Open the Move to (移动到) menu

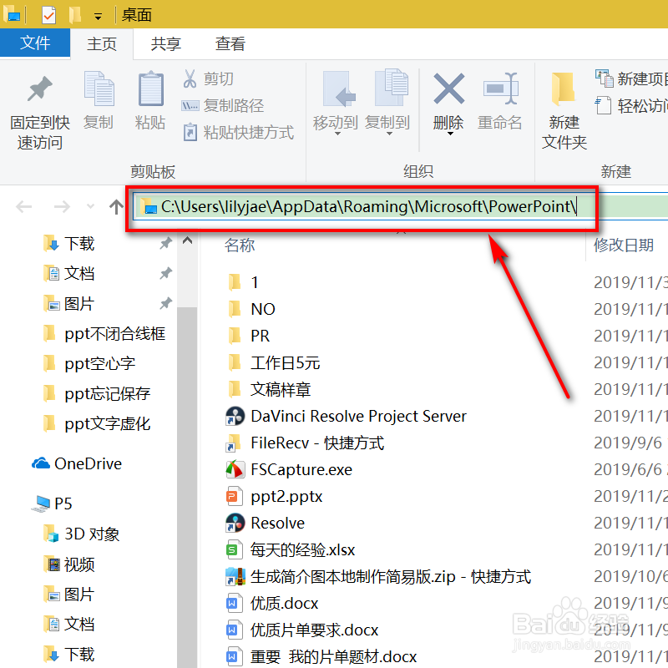(336, 103)
